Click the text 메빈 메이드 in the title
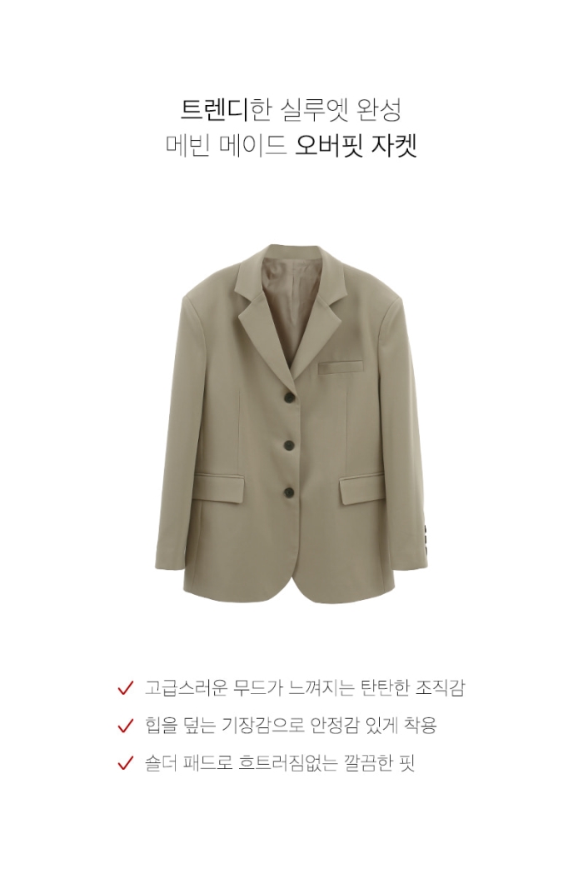Image resolution: width=583 pixels, height=874 pixels. click(227, 146)
